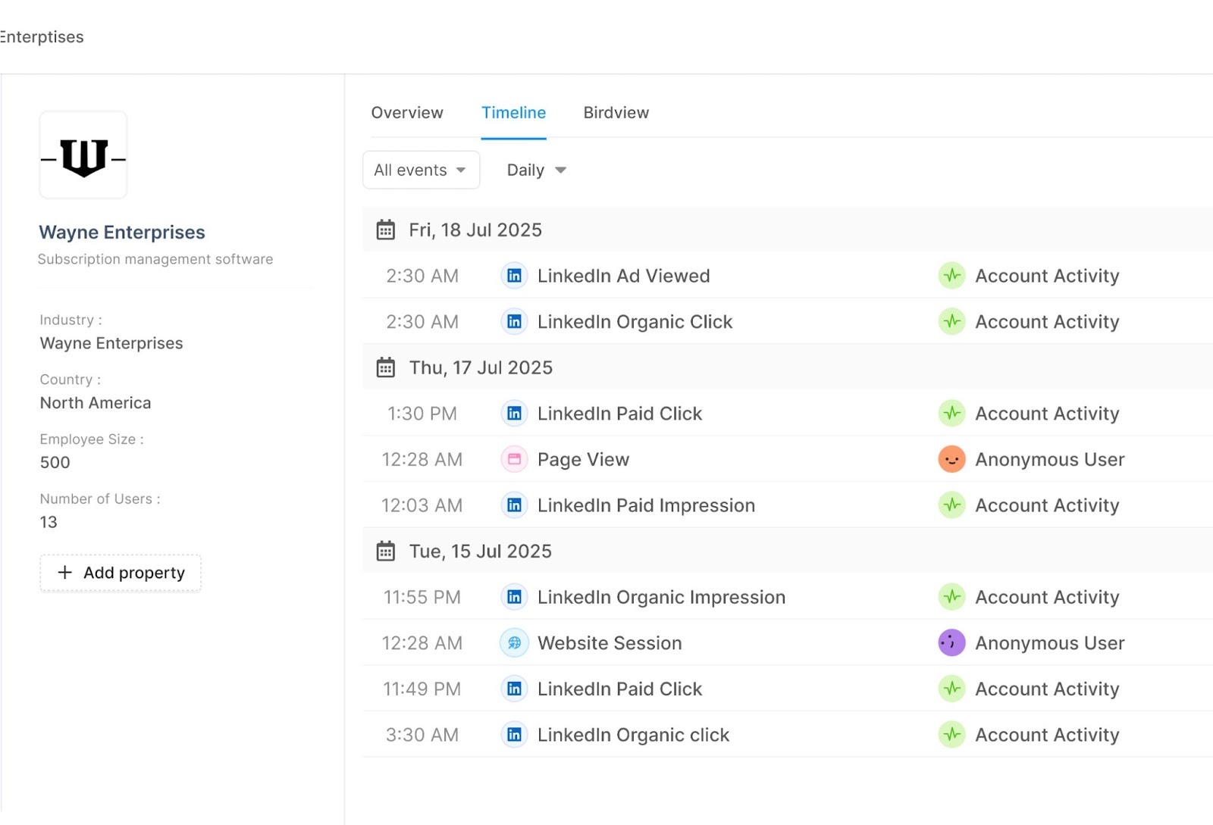The image size is (1213, 825).
Task: Click calendar icon for Fri, 18 Jul 2025
Action: (x=386, y=230)
